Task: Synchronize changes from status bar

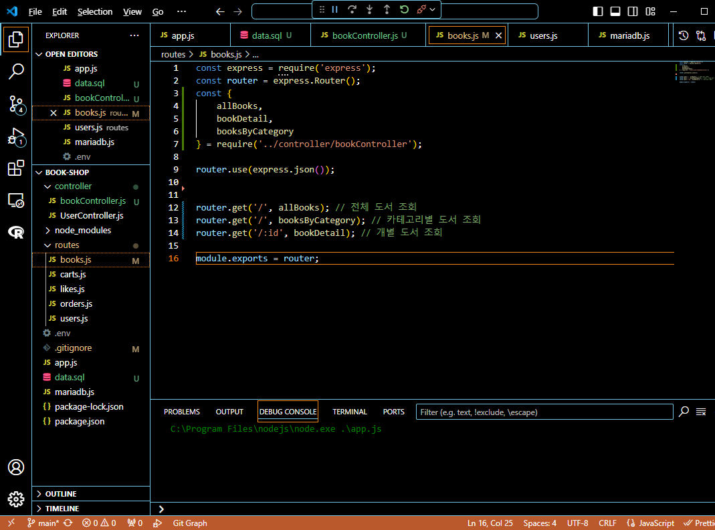Action: click(68, 523)
